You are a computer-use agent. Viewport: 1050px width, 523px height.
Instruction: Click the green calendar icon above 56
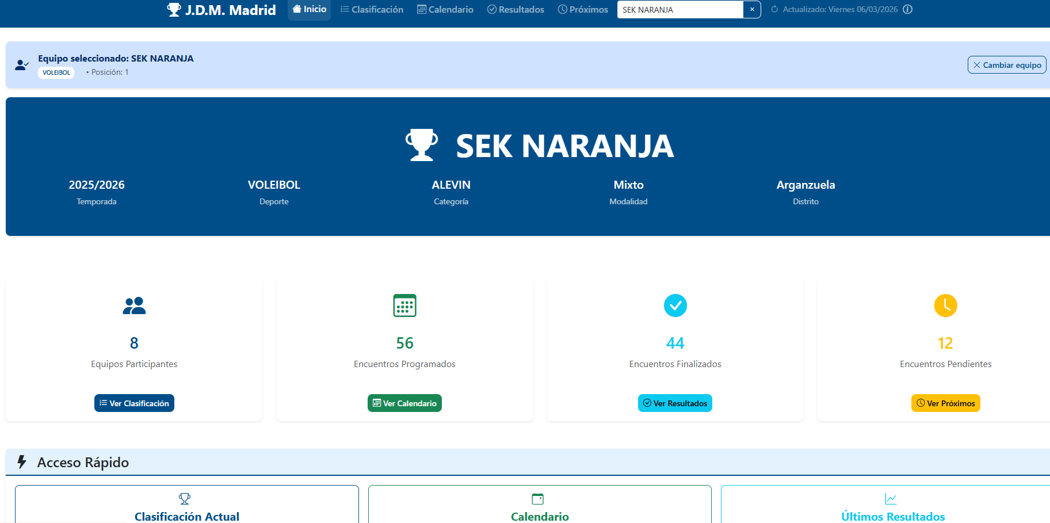point(404,306)
